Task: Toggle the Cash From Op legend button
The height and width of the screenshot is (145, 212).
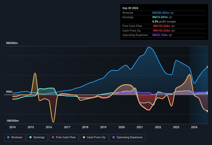Action: pyautogui.click(x=94, y=137)
